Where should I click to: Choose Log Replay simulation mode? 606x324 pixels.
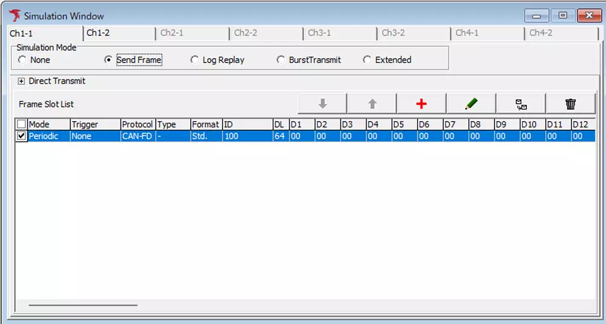click(x=195, y=60)
